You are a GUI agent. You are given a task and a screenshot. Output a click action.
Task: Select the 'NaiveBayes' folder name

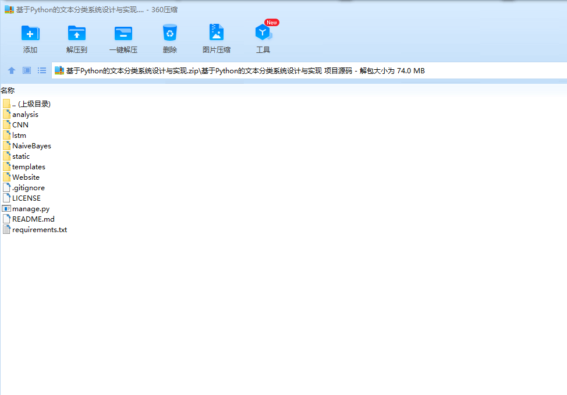click(32, 146)
